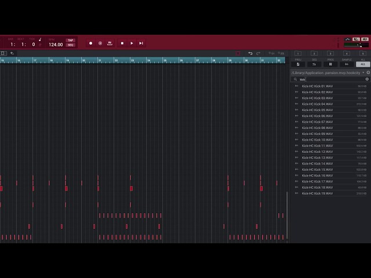371x278 pixels.
Task: Open browser folder shortcut 5
Action: coord(363,53)
